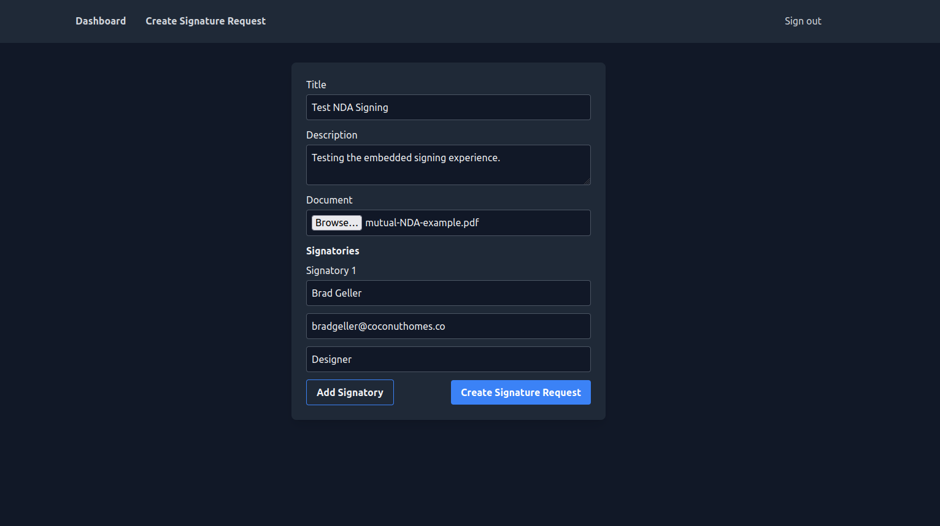Open the Dashboard page

[101, 21]
